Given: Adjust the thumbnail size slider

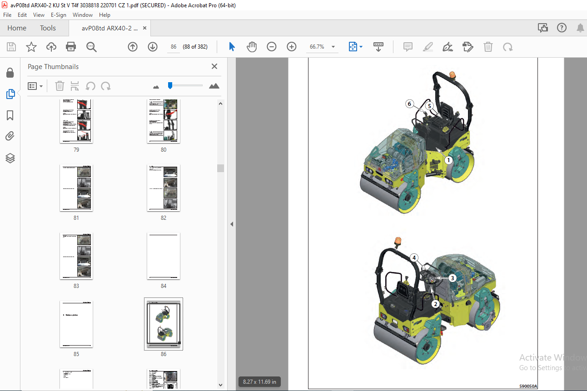Looking at the screenshot, I should (x=170, y=85).
